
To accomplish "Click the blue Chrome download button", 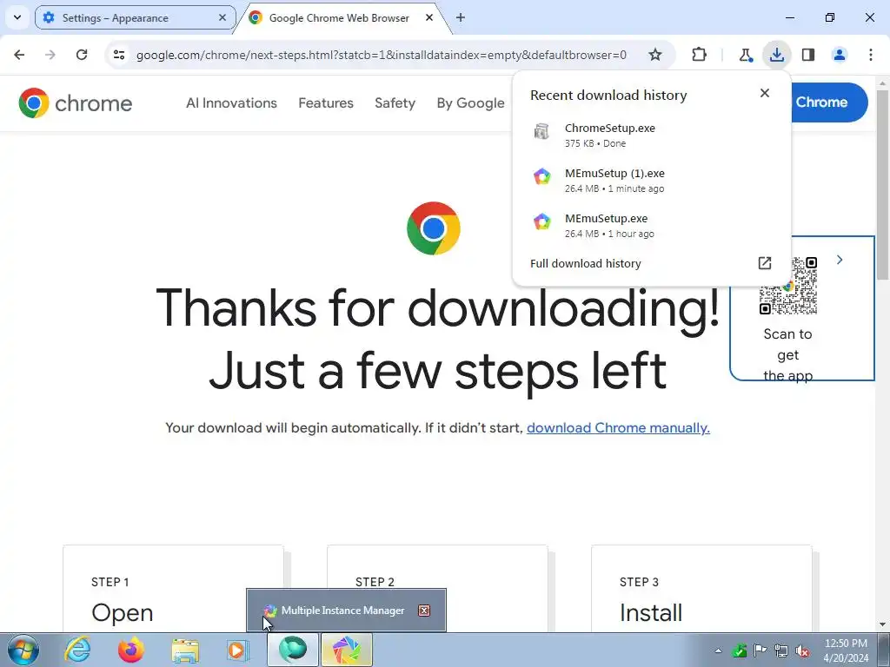I will pos(829,102).
